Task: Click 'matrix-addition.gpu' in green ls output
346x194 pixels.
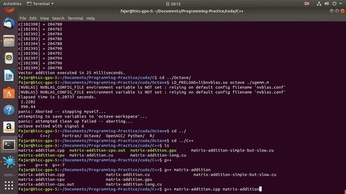Action: (153, 150)
